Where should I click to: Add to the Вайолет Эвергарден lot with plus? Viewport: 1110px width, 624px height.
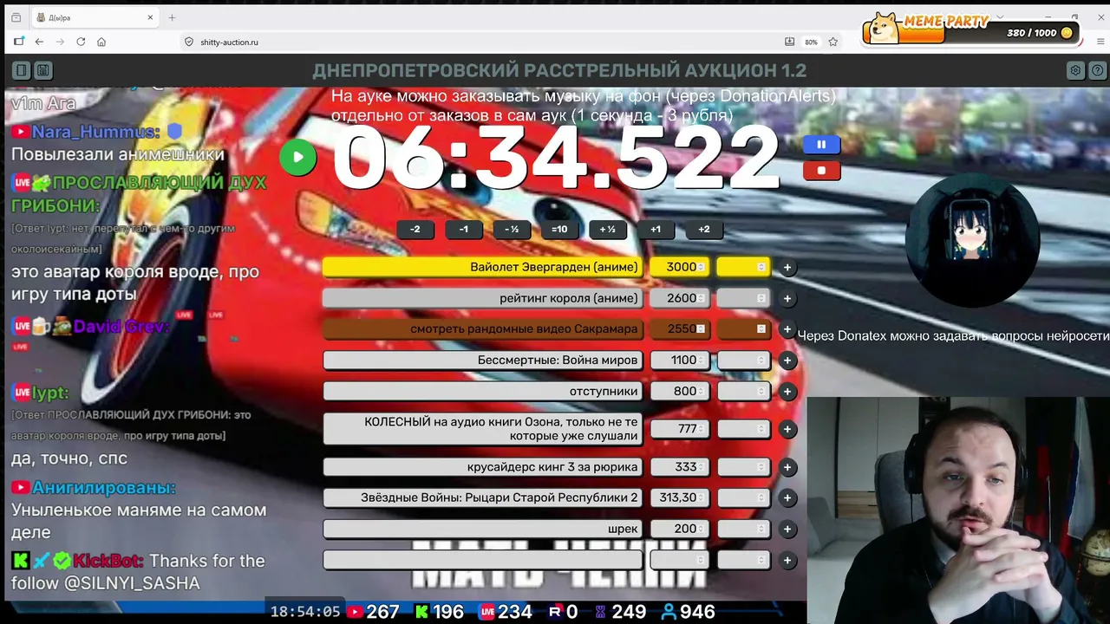pos(787,268)
